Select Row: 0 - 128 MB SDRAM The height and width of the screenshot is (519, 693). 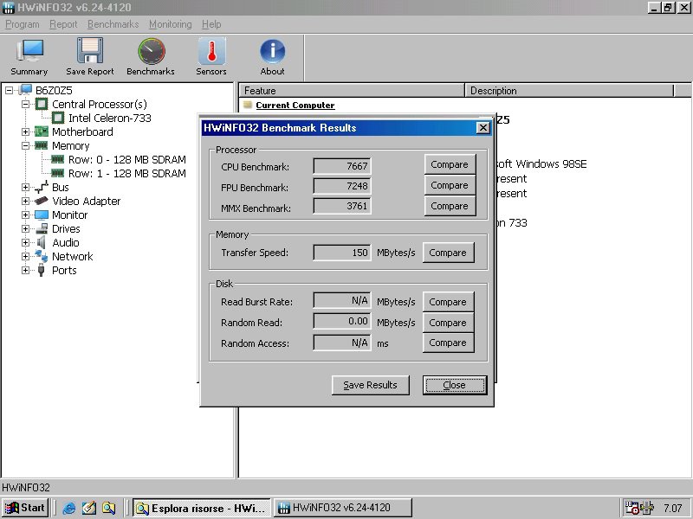[126, 159]
